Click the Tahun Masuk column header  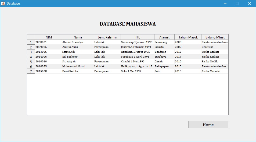click(188, 37)
